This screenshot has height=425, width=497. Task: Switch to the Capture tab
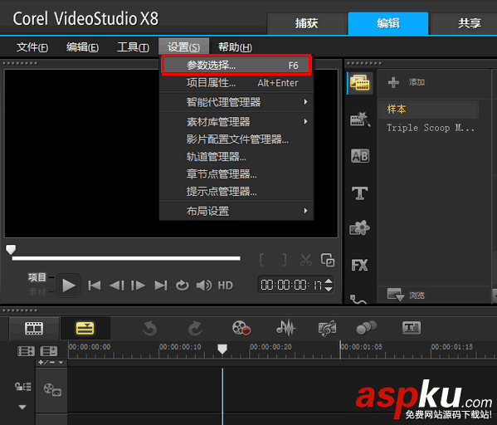coord(306,23)
